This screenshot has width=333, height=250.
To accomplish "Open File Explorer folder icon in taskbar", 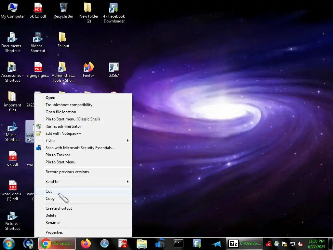I will tap(141, 243).
